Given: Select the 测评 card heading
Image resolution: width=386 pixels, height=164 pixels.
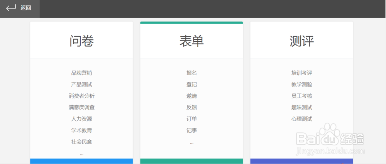Looking at the screenshot, I should point(301,41).
